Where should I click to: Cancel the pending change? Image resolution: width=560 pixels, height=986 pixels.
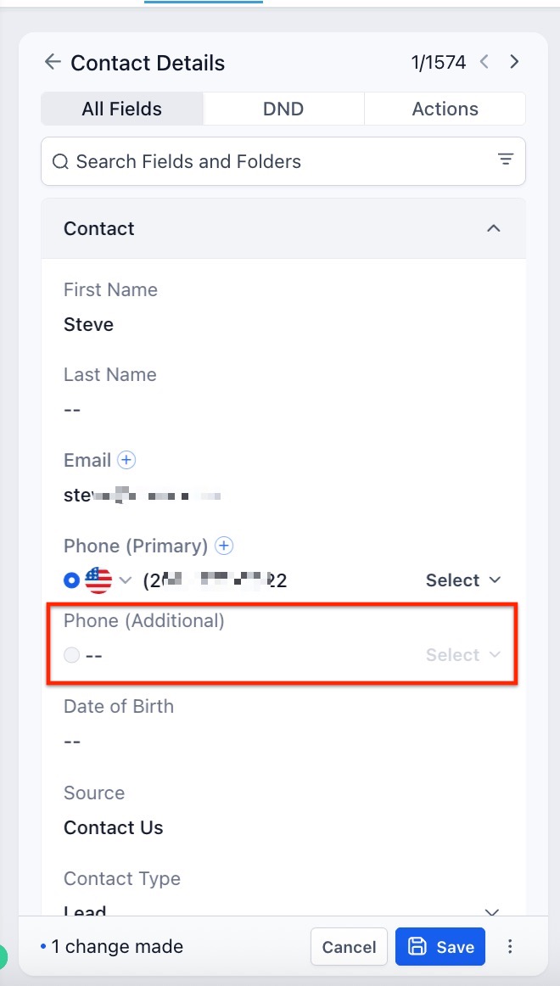[349, 946]
